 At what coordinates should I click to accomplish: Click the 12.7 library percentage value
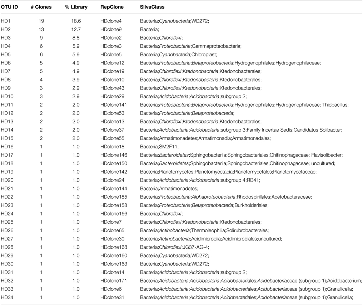pos(76,29)
